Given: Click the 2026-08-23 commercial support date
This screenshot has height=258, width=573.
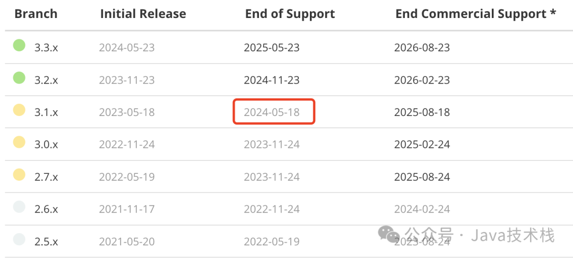Looking at the screenshot, I should coord(422,48).
